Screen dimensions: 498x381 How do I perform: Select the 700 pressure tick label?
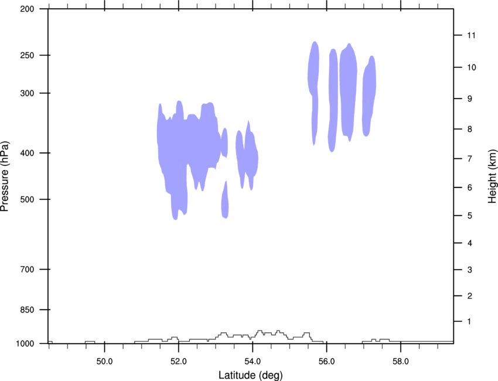pyautogui.click(x=27, y=269)
